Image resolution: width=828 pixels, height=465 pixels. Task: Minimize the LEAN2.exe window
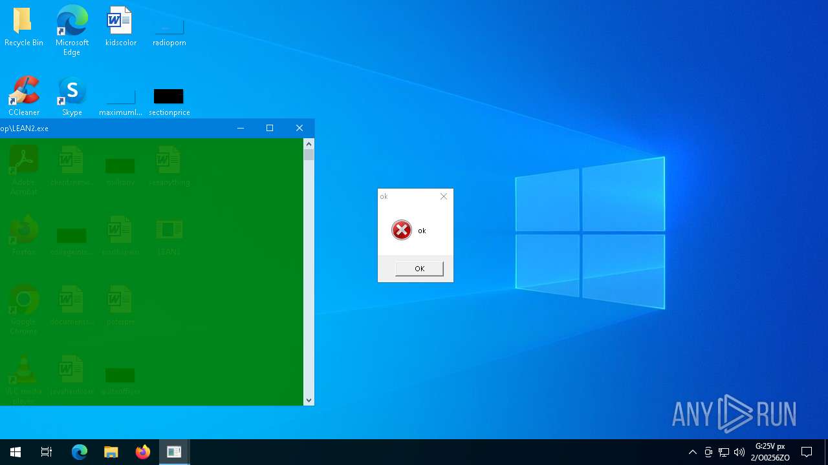pos(241,128)
